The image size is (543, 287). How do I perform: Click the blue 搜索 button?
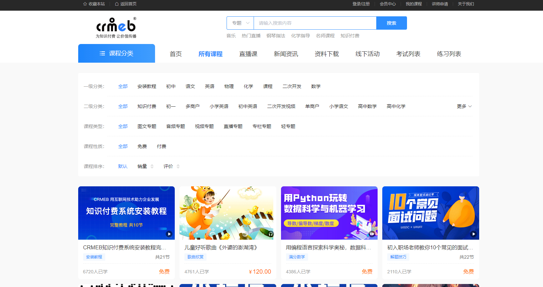tap(391, 23)
